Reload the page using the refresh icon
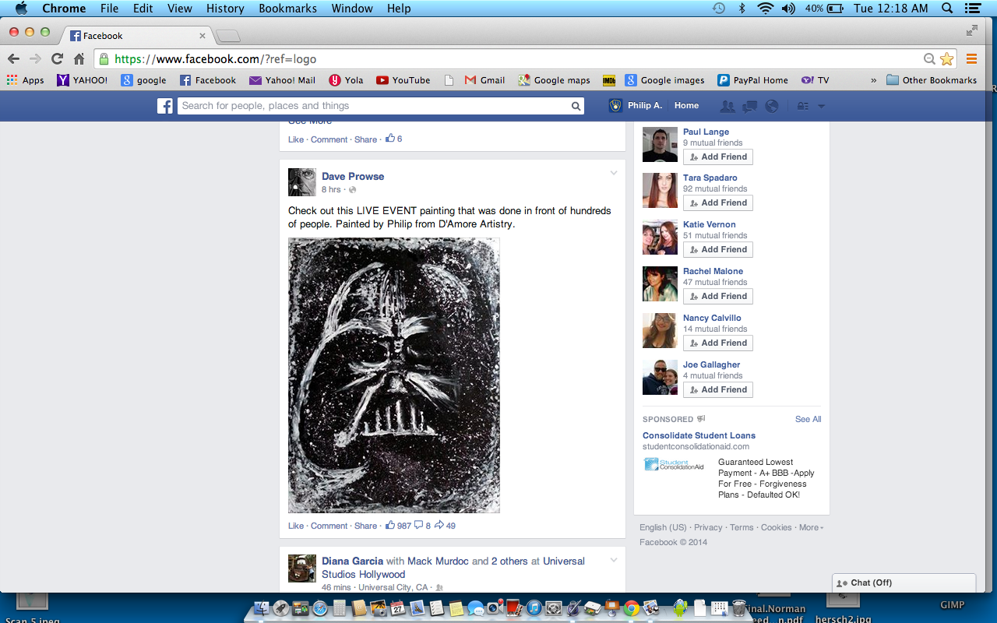Image resolution: width=997 pixels, height=623 pixels. [57, 59]
